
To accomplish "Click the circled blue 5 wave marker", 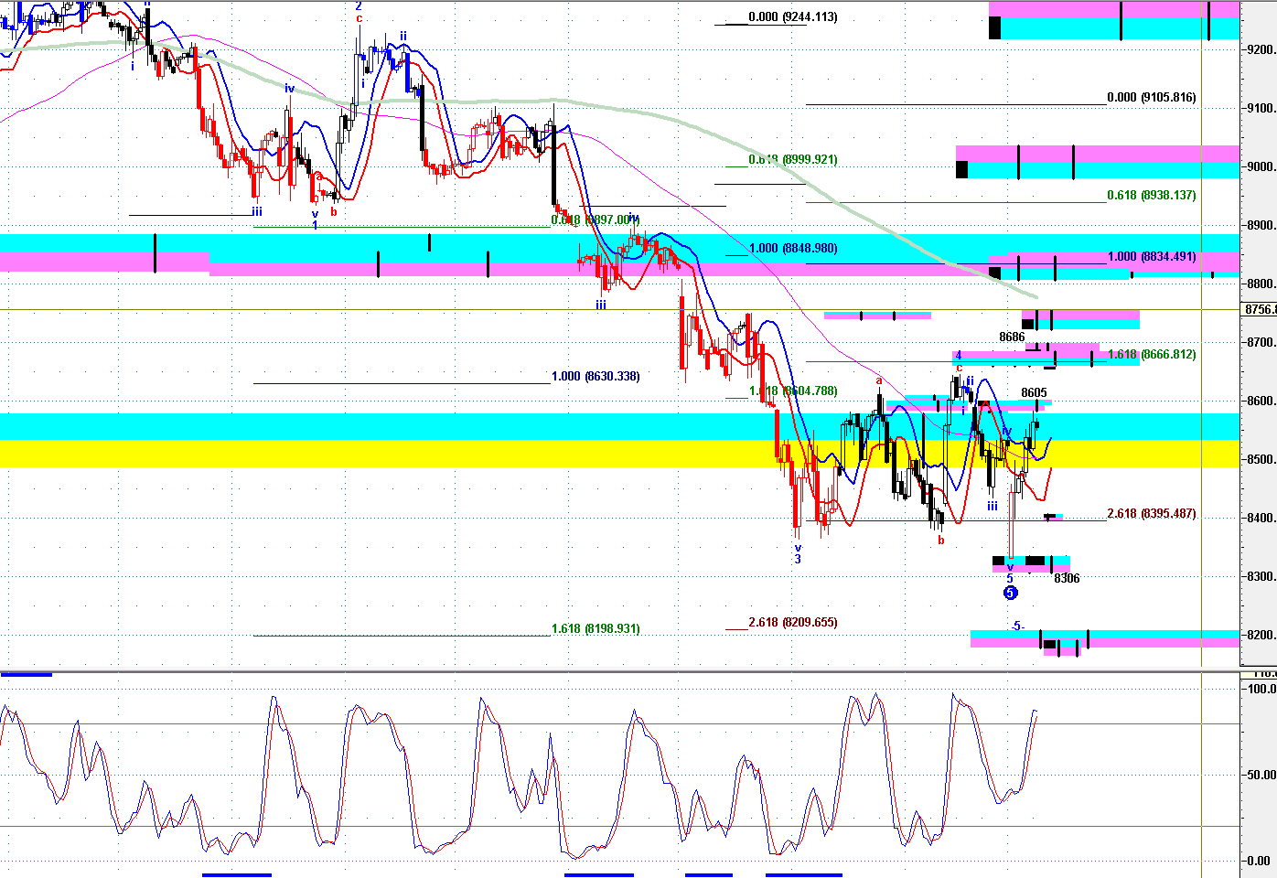I will (x=1010, y=593).
